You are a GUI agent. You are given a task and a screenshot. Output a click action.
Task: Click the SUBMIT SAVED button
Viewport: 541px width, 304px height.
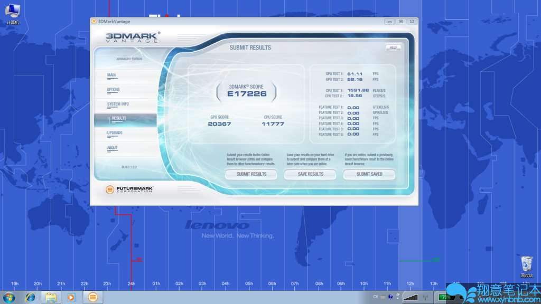click(x=369, y=174)
